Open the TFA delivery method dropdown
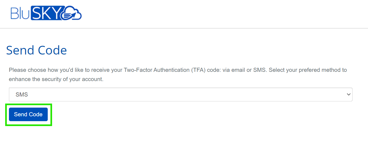Viewport: 368px width, 148px height. [180, 94]
